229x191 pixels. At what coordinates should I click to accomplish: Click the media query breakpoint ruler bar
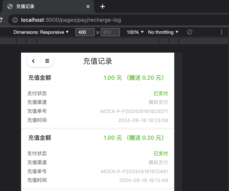[x=114, y=41]
